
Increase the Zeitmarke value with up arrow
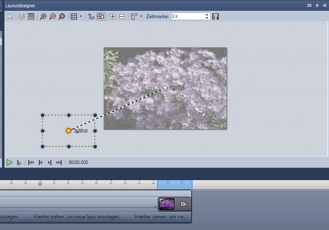207,15
